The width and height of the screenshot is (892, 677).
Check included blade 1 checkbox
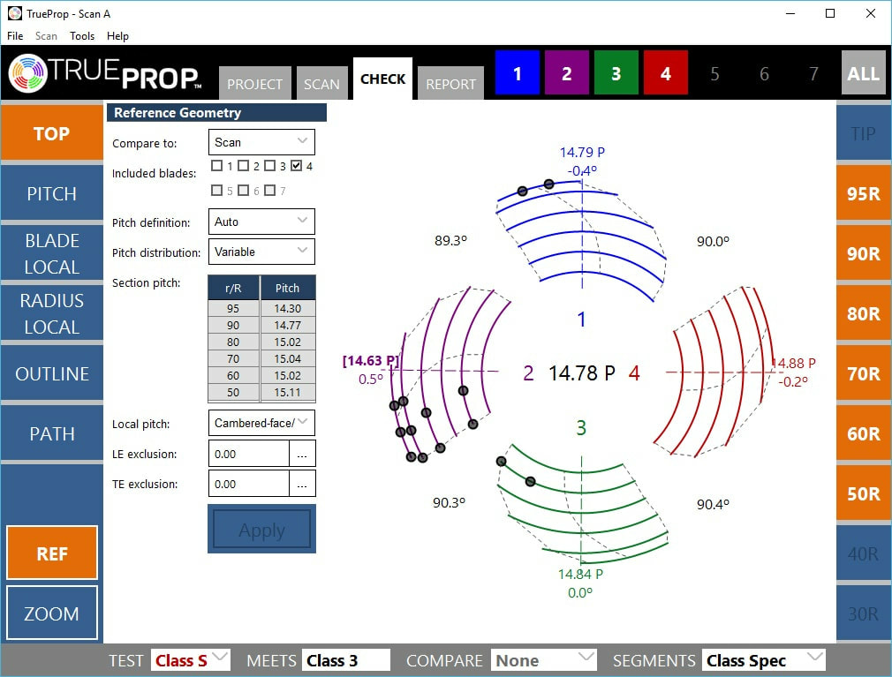(217, 166)
